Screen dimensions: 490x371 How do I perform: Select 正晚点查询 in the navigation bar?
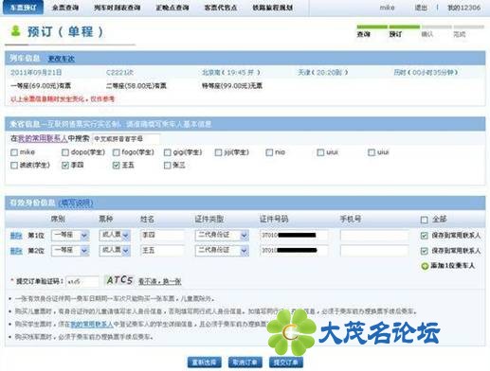coord(172,8)
